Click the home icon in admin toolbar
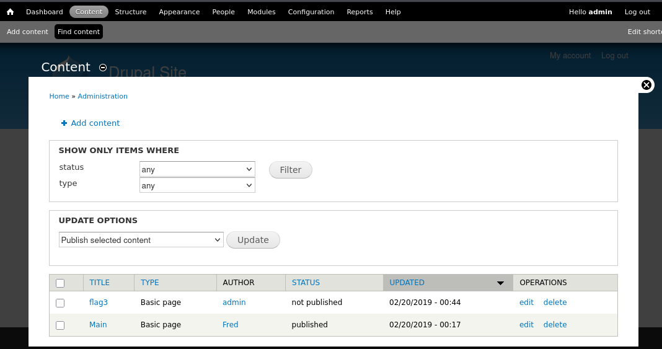This screenshot has height=349, width=662. pos(10,12)
